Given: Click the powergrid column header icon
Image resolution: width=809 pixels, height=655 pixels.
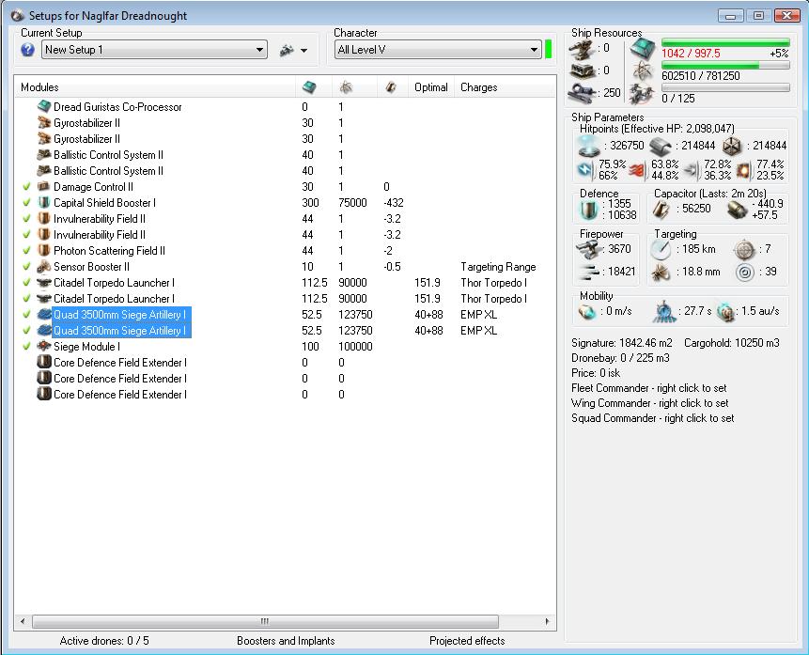Looking at the screenshot, I should 346,87.
